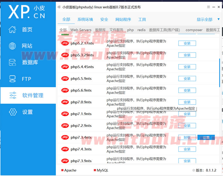
Task: Install php5.6.9nts with 安装 button
Action: [x=187, y=90]
